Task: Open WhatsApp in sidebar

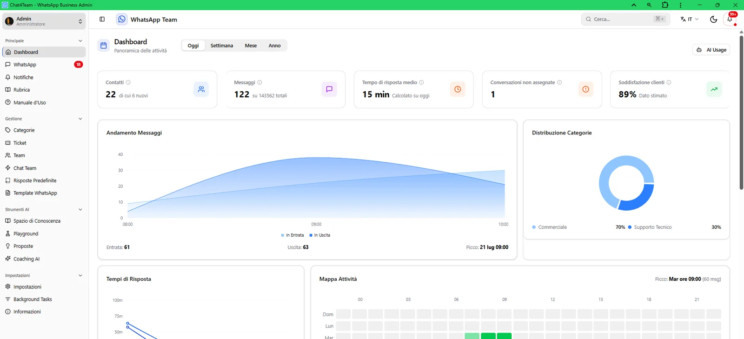Action: (44, 65)
